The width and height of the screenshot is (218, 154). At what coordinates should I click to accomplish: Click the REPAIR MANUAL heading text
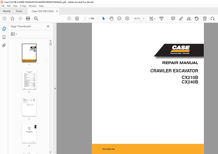coord(180,63)
